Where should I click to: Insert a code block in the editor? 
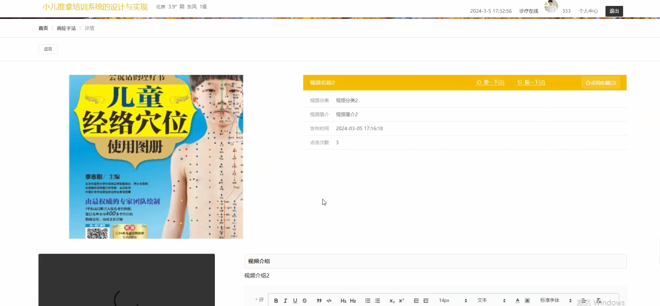click(329, 300)
